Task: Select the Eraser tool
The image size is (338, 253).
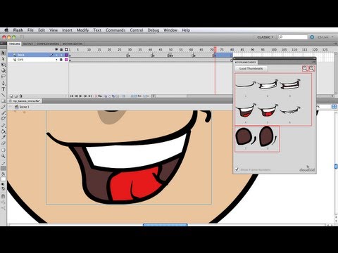Action: [x=4, y=143]
